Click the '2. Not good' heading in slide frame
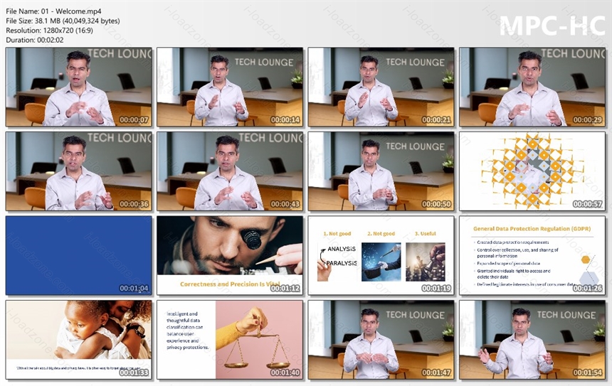The width and height of the screenshot is (612, 386). tap(381, 234)
